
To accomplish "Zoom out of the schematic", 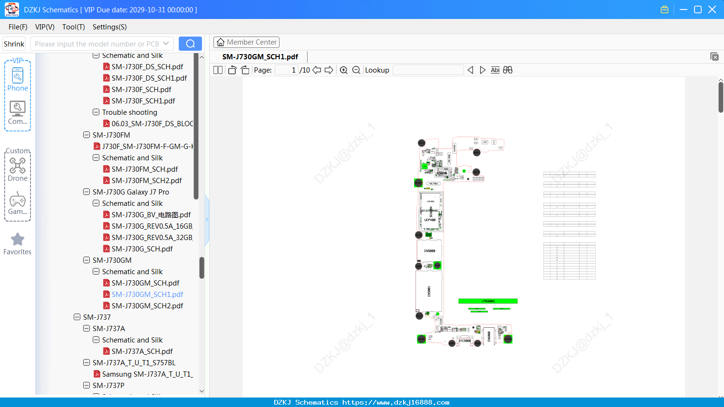I will (x=356, y=70).
